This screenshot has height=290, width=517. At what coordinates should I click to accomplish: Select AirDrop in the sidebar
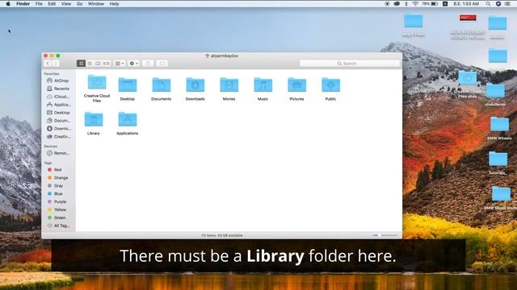pos(57,81)
